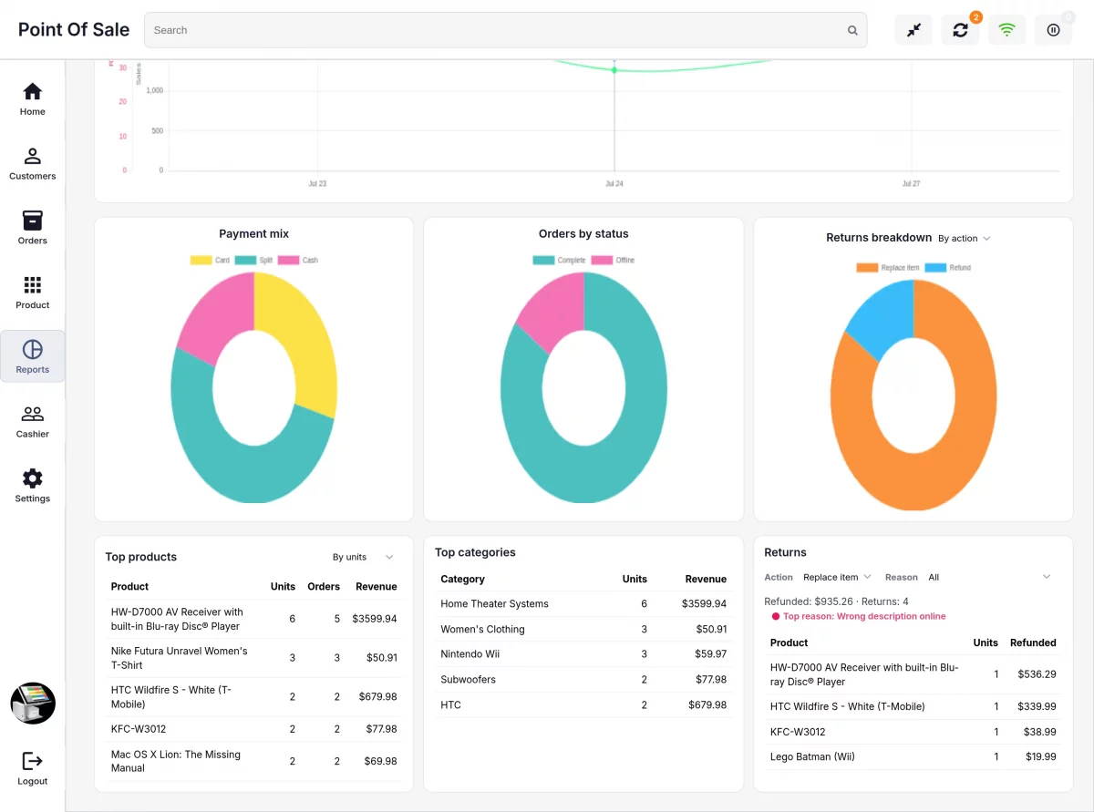The image size is (1094, 812).
Task: Click the Logout button
Action: (32, 768)
